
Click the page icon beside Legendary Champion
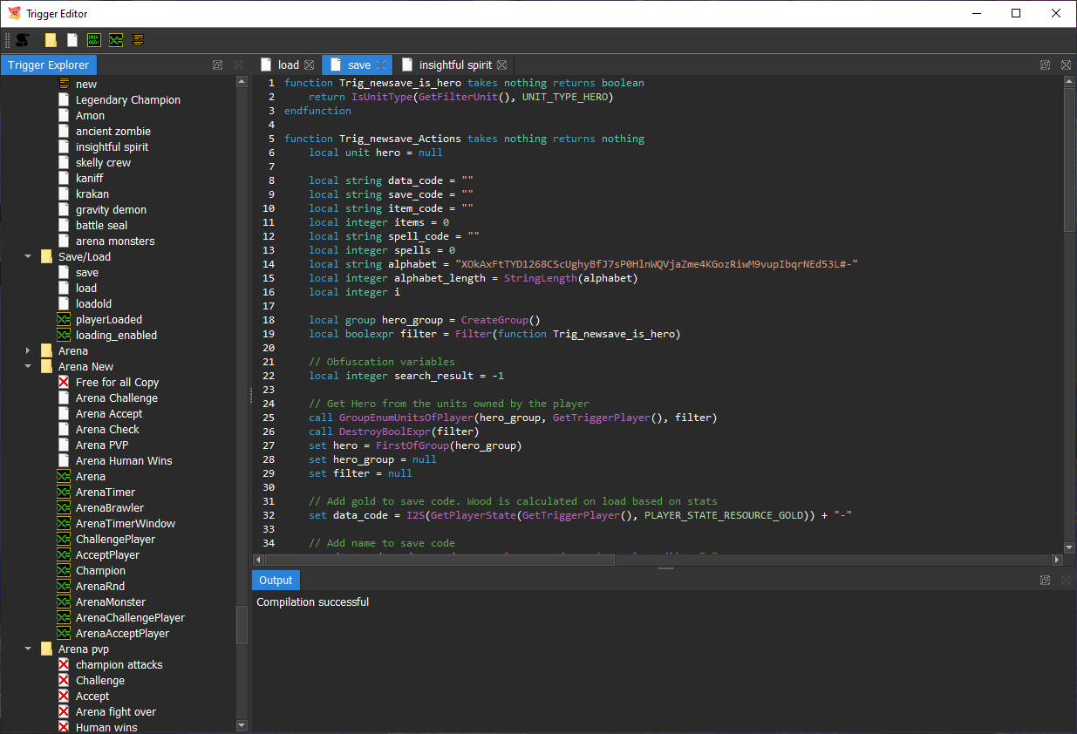(x=64, y=100)
